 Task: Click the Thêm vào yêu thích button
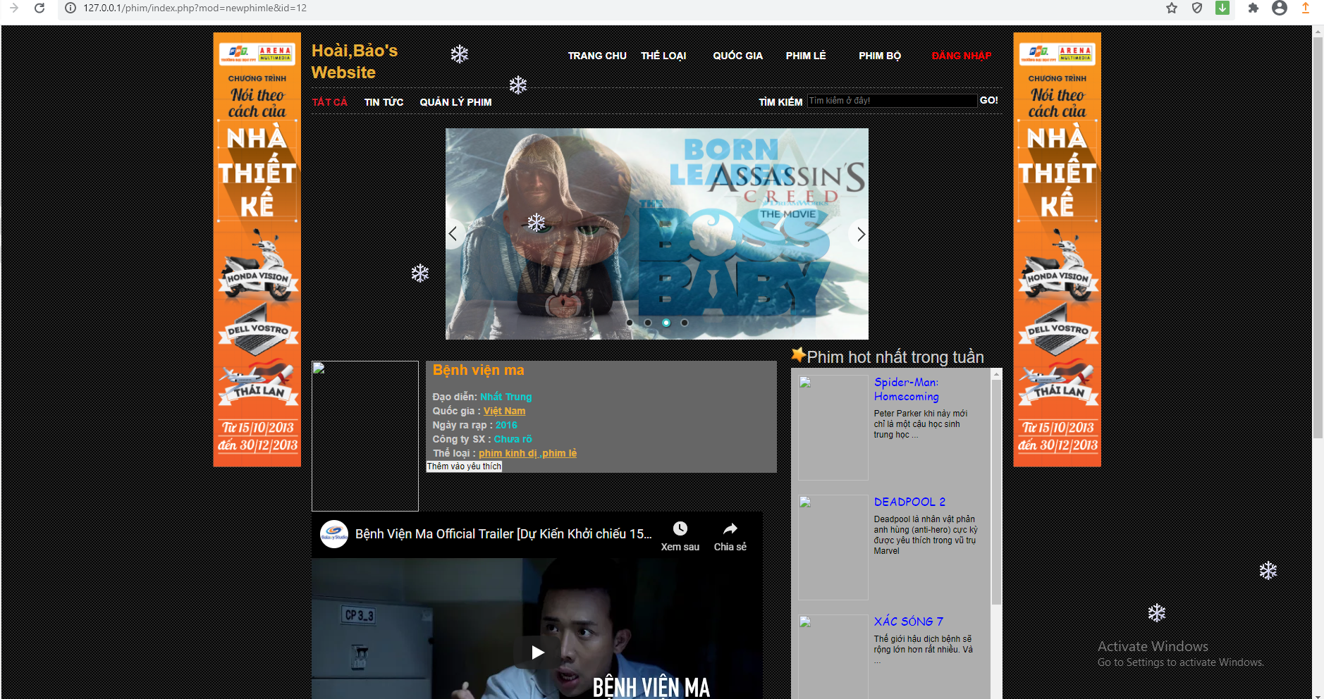point(464,466)
